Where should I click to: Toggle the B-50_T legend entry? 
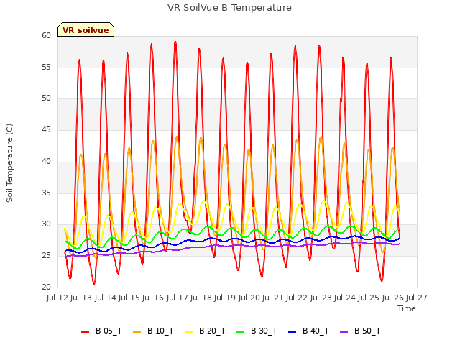tap(360, 331)
